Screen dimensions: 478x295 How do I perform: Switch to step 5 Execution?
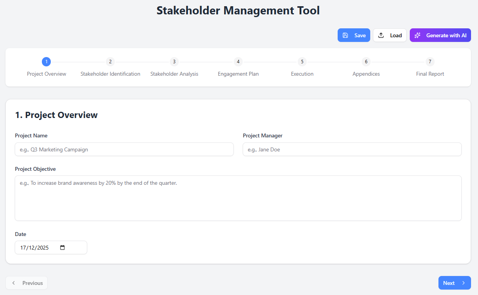coord(302,62)
